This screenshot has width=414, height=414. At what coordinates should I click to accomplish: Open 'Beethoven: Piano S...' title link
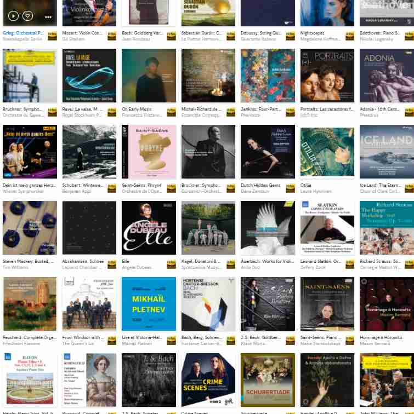coord(380,33)
